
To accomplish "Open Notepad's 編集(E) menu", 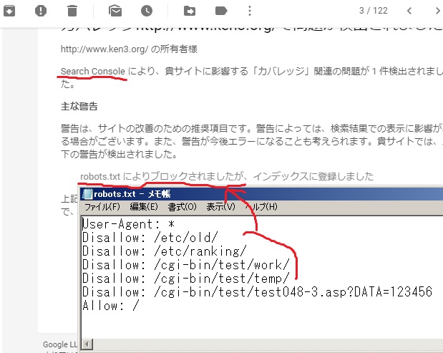I will pos(144,207).
